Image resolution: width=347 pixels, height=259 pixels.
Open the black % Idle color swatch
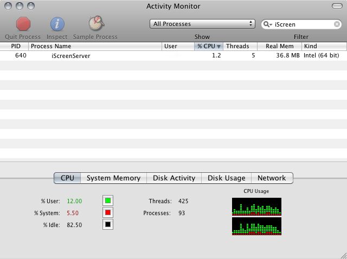[x=108, y=224]
